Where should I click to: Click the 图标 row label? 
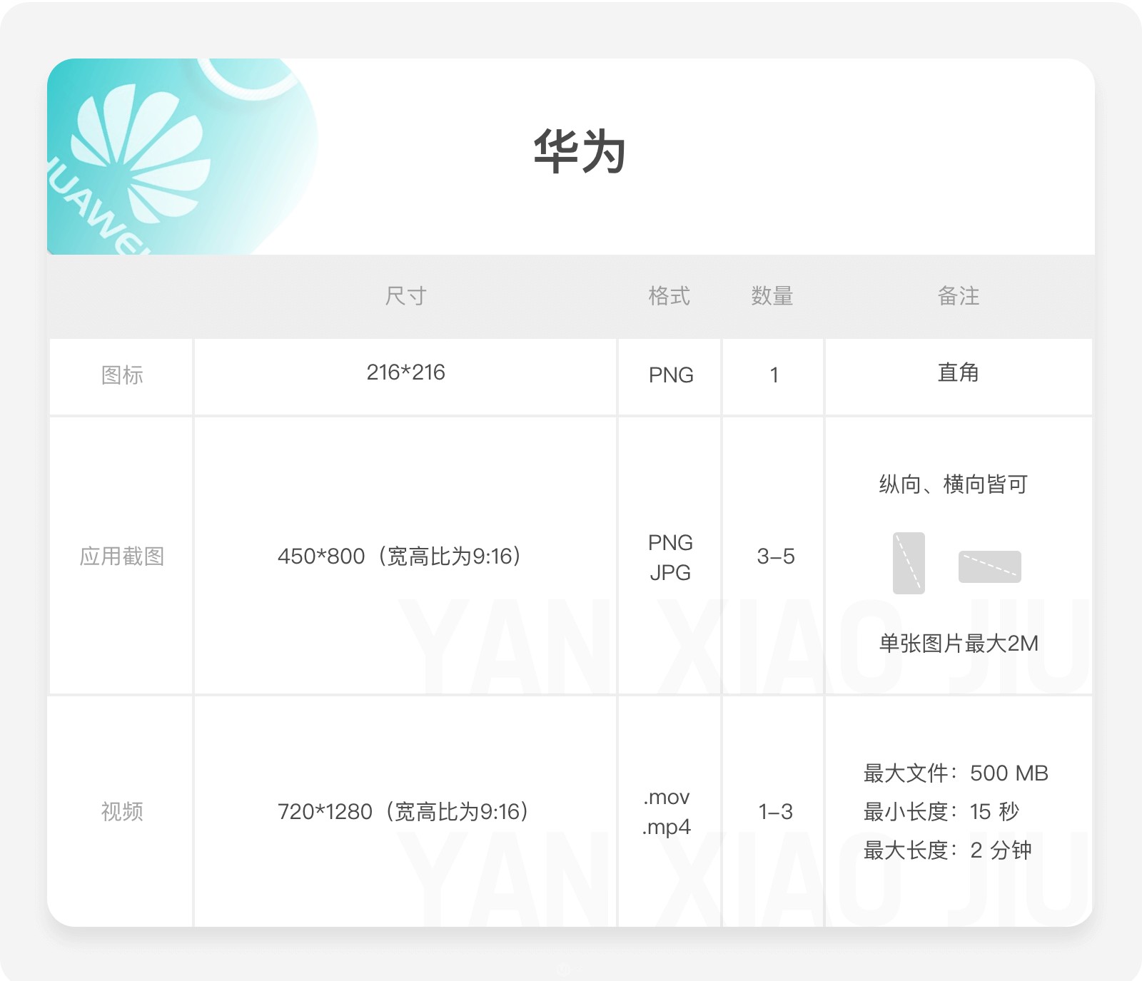122,375
